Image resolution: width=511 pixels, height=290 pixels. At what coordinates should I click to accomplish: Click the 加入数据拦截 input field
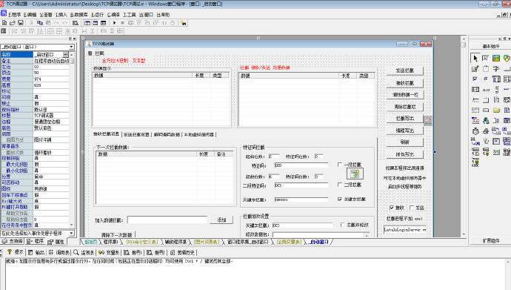tap(167, 220)
